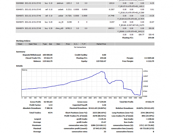Click the Balance label in the chart
The width and height of the screenshot is (173, 133).
25,70
